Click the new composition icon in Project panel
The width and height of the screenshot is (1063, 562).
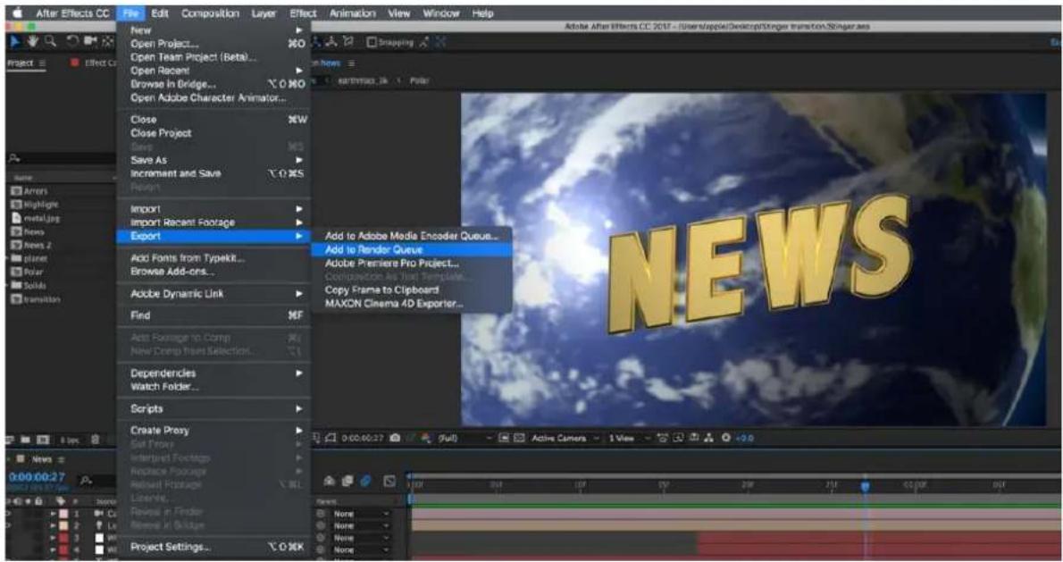tap(43, 440)
